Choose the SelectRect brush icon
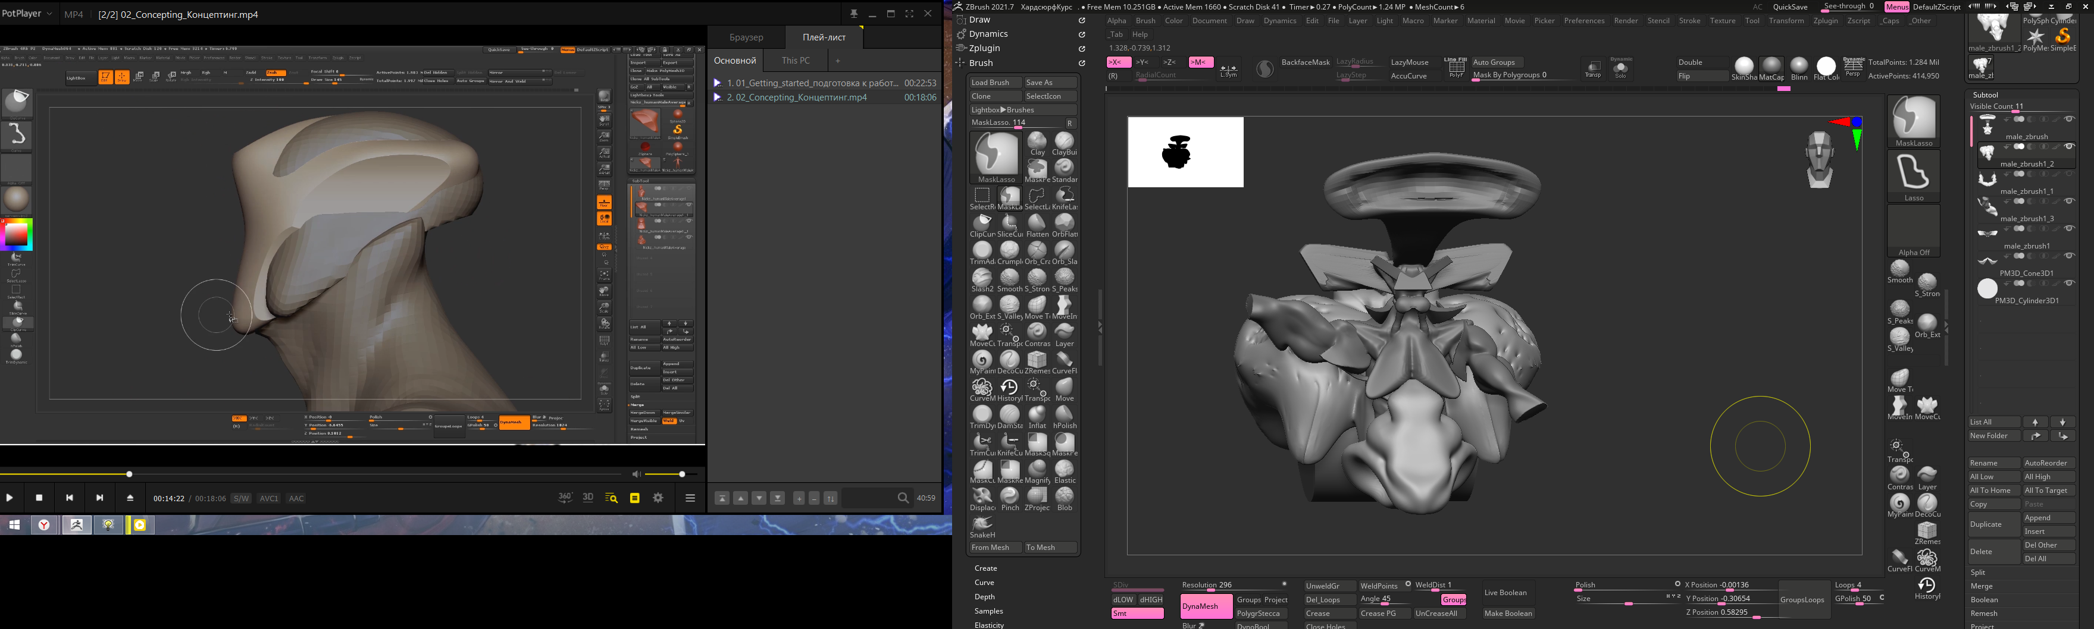The width and height of the screenshot is (2094, 629). [x=982, y=199]
